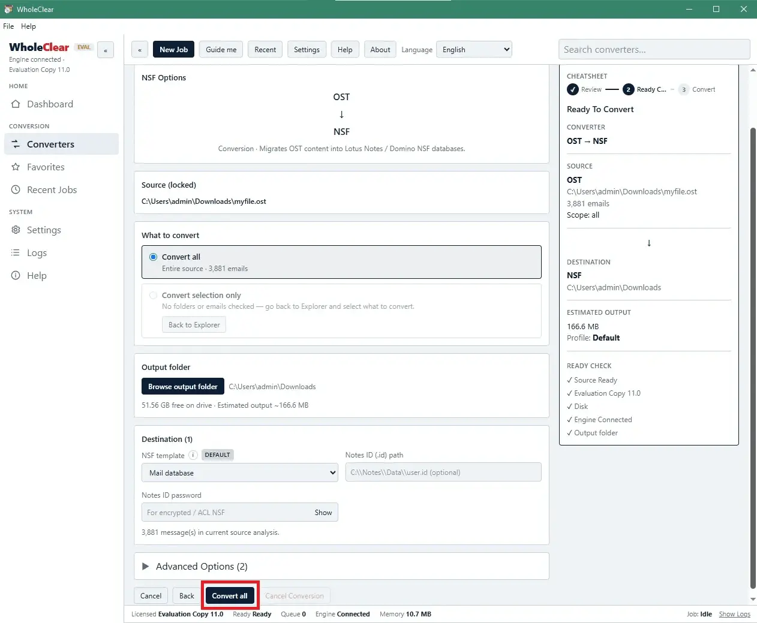
Task: Click 'Job: Idle' in status bar
Action: coord(699,614)
